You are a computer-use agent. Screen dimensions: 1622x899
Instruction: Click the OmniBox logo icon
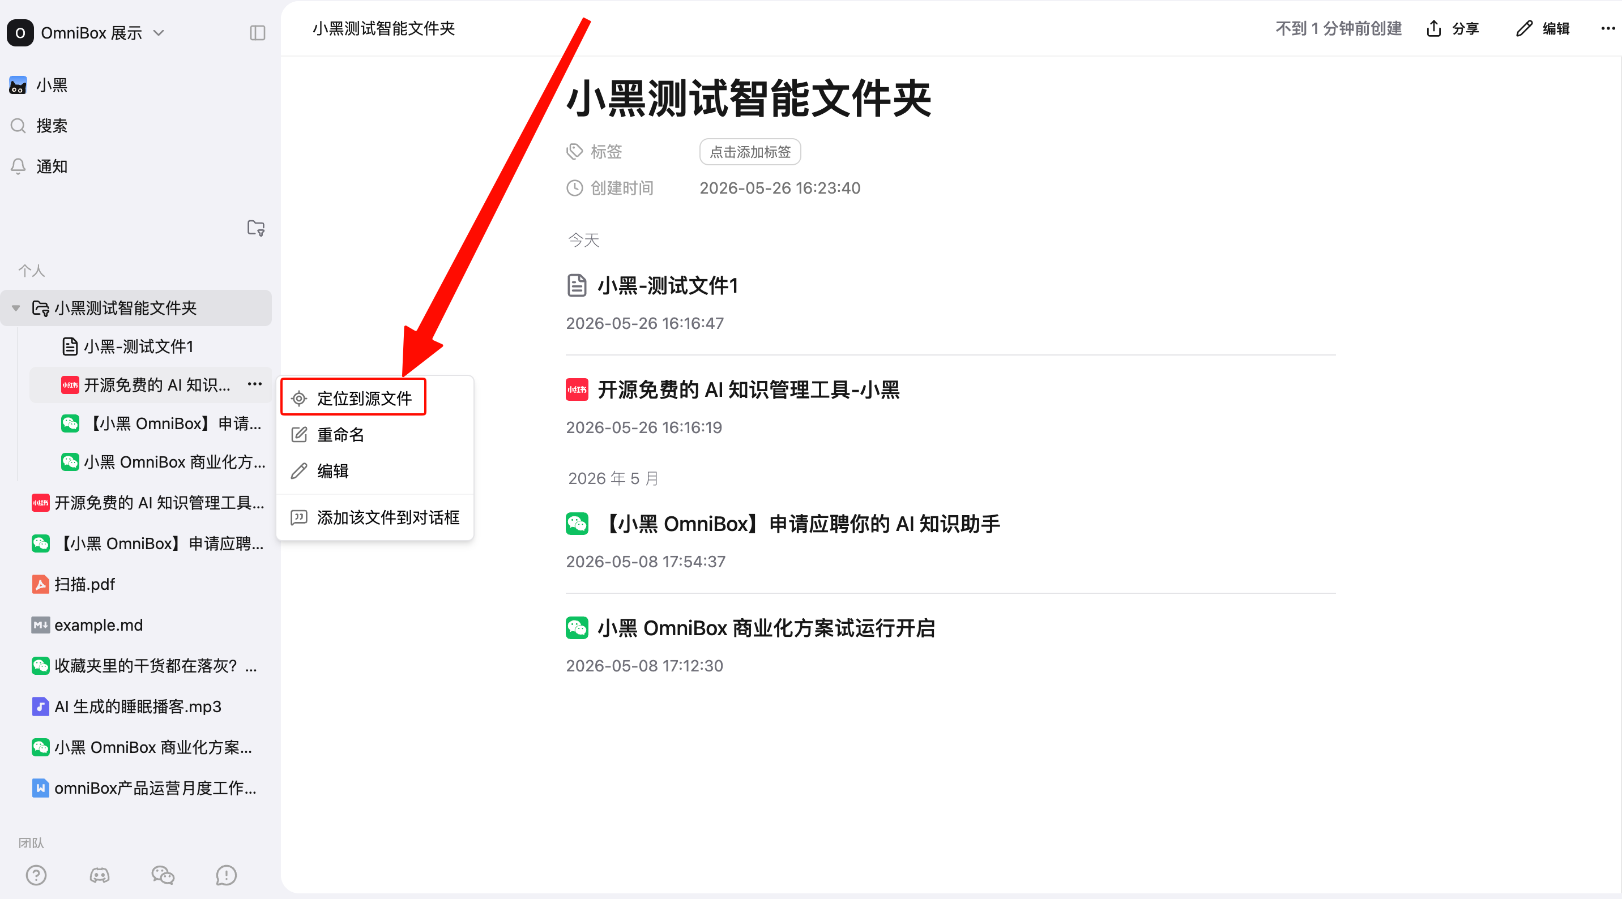[20, 33]
